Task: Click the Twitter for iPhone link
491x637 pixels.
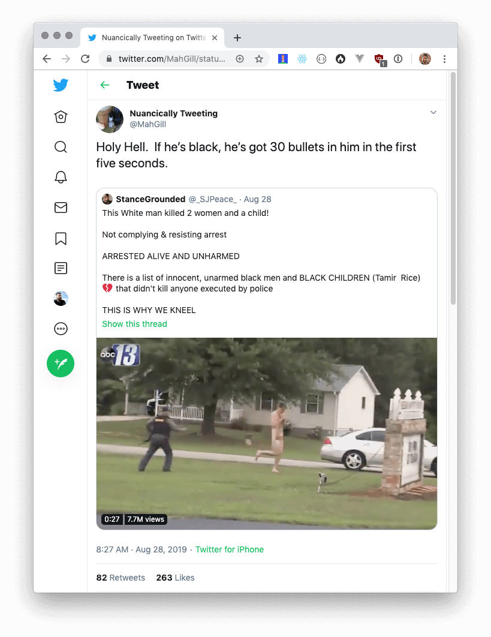Action: [x=230, y=549]
